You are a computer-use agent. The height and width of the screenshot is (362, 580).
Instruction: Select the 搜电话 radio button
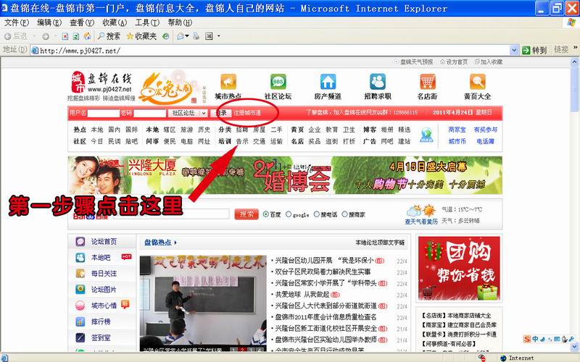tap(315, 214)
